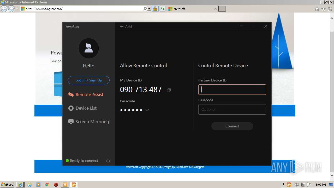The image size is (334, 188).
Task: Open the Opera icon on the taskbar
Action: pos(56,185)
